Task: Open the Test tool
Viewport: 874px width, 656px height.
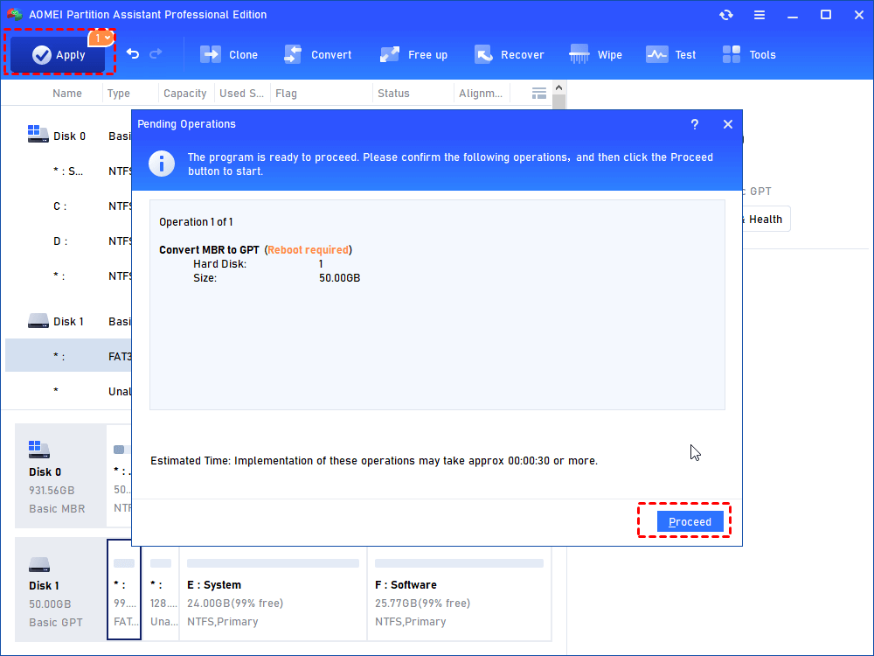Action: [671, 55]
